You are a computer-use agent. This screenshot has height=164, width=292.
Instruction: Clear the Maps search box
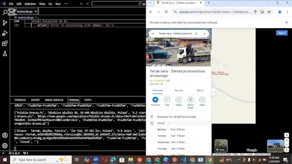click(204, 34)
